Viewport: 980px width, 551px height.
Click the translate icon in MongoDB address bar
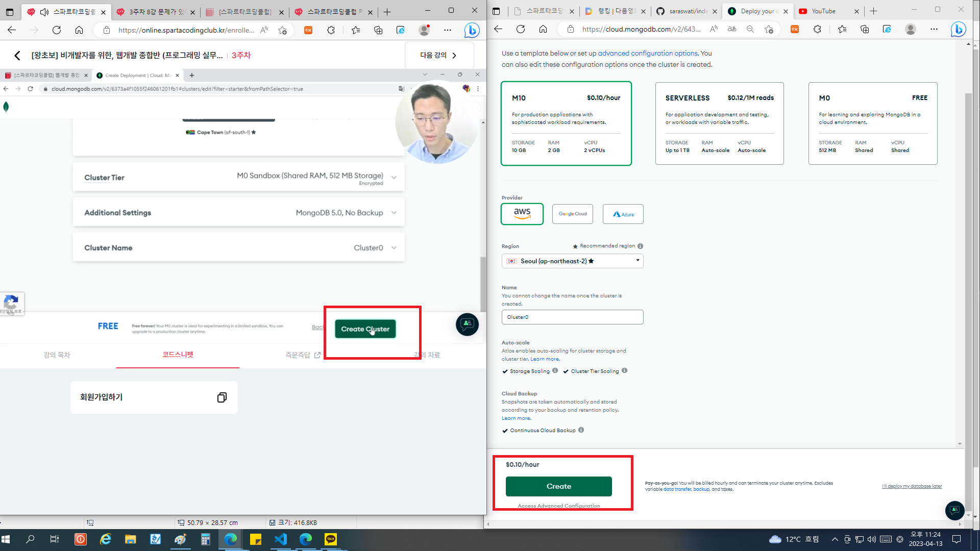pyautogui.click(x=732, y=29)
